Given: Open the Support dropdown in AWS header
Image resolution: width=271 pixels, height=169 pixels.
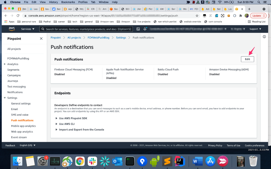Looking at the screenshot, I should click(x=255, y=29).
